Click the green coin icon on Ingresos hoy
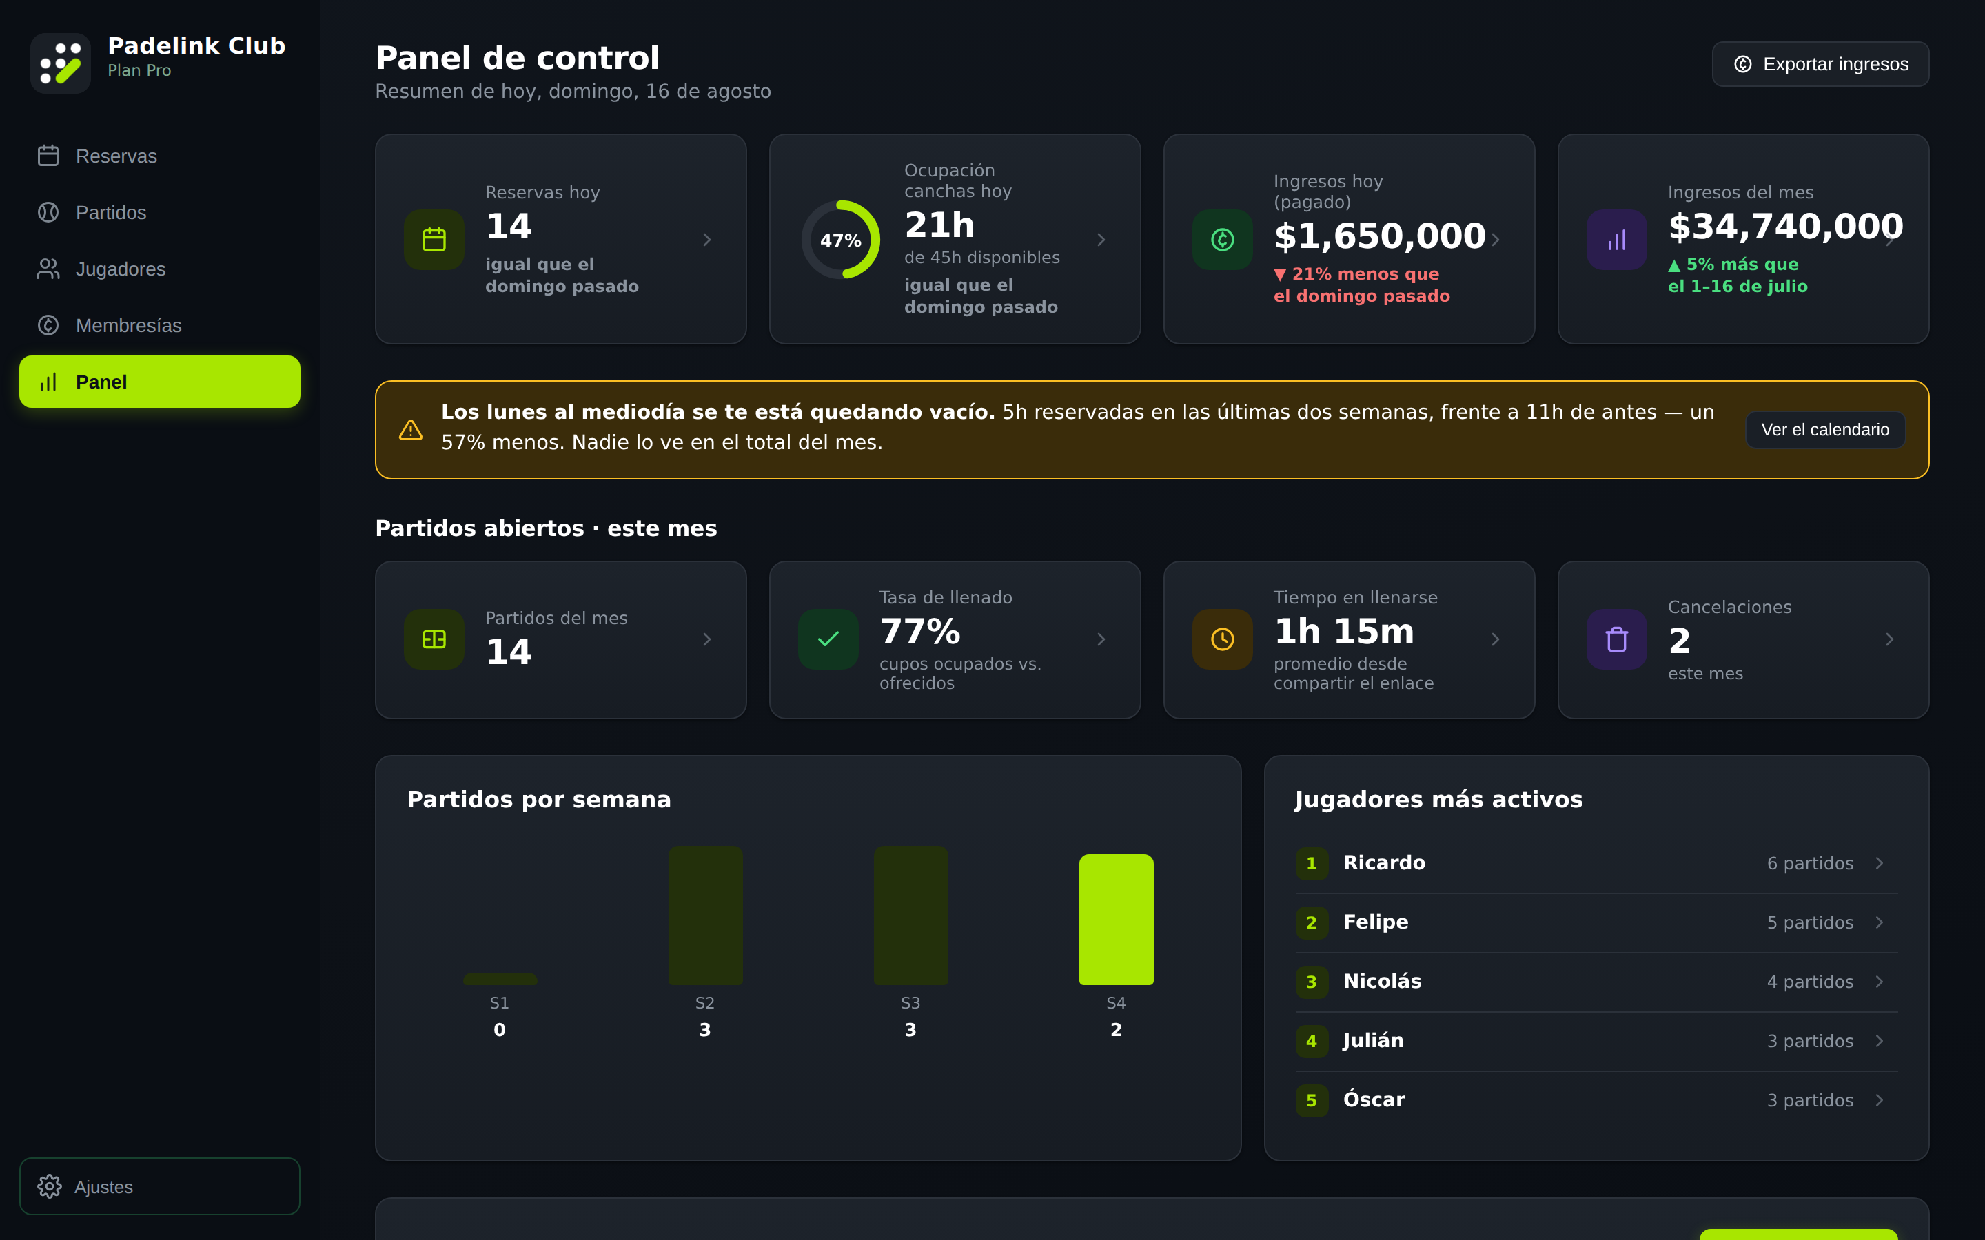This screenshot has width=1985, height=1240. pyautogui.click(x=1222, y=240)
